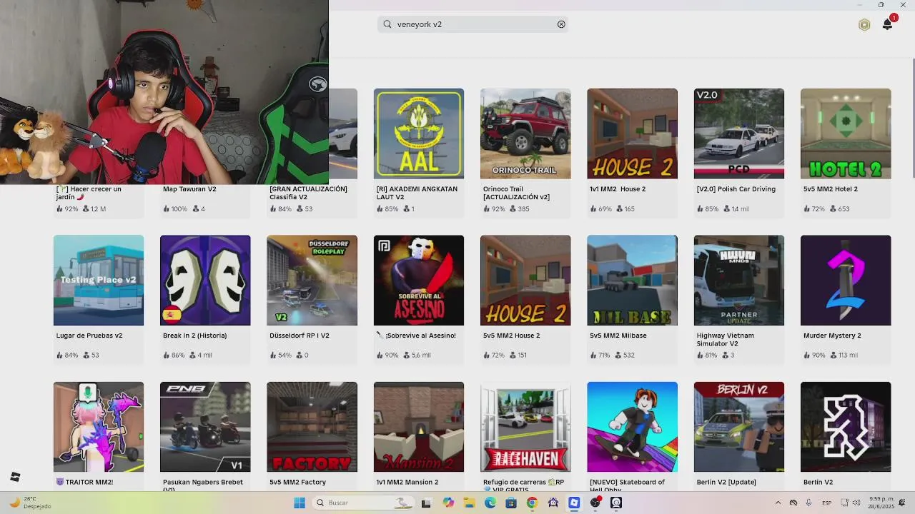Screen dimensions: 915x514
Task: Clear the search text with the X icon
Action: tap(561, 24)
